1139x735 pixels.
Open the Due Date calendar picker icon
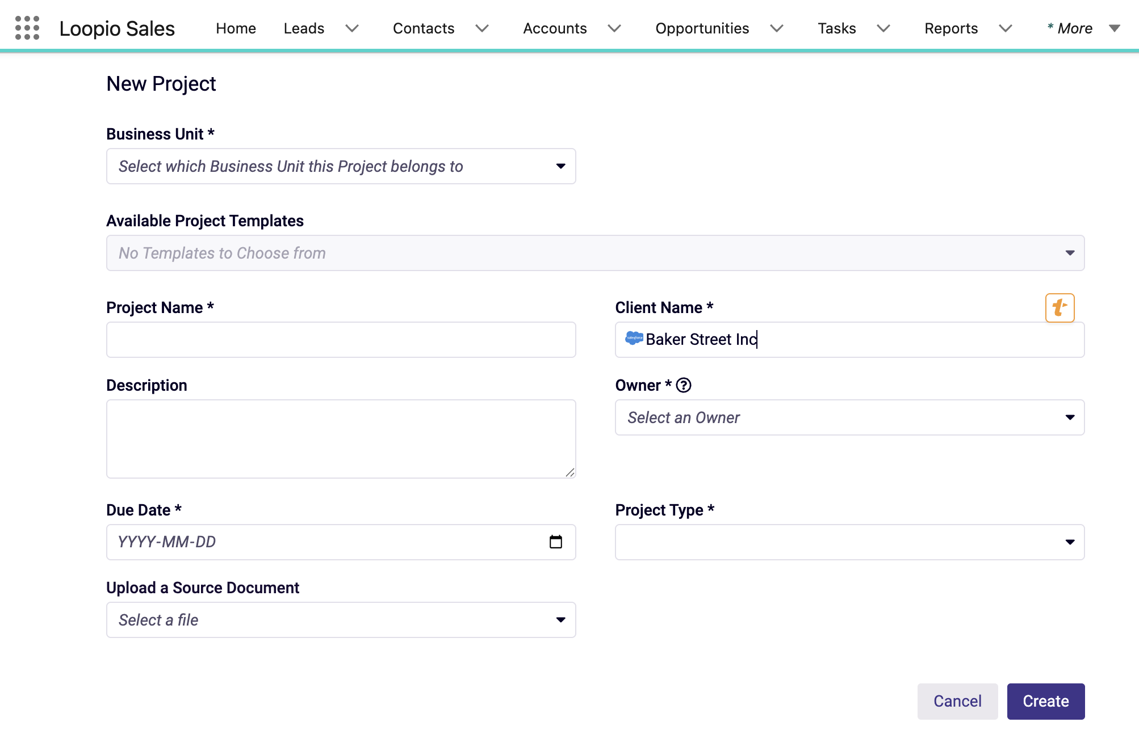click(x=556, y=542)
